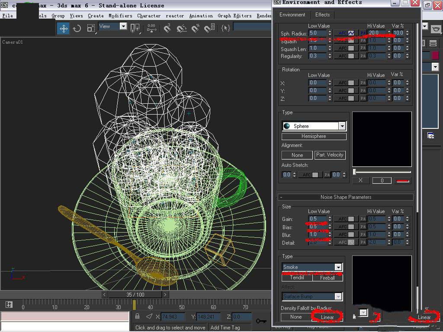Activate the Rotate tool
Image resolution: width=443 pixels, height=332 pixels.
click(x=77, y=29)
